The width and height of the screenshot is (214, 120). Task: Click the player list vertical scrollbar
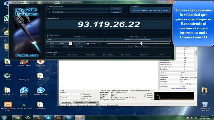[x=196, y=59]
